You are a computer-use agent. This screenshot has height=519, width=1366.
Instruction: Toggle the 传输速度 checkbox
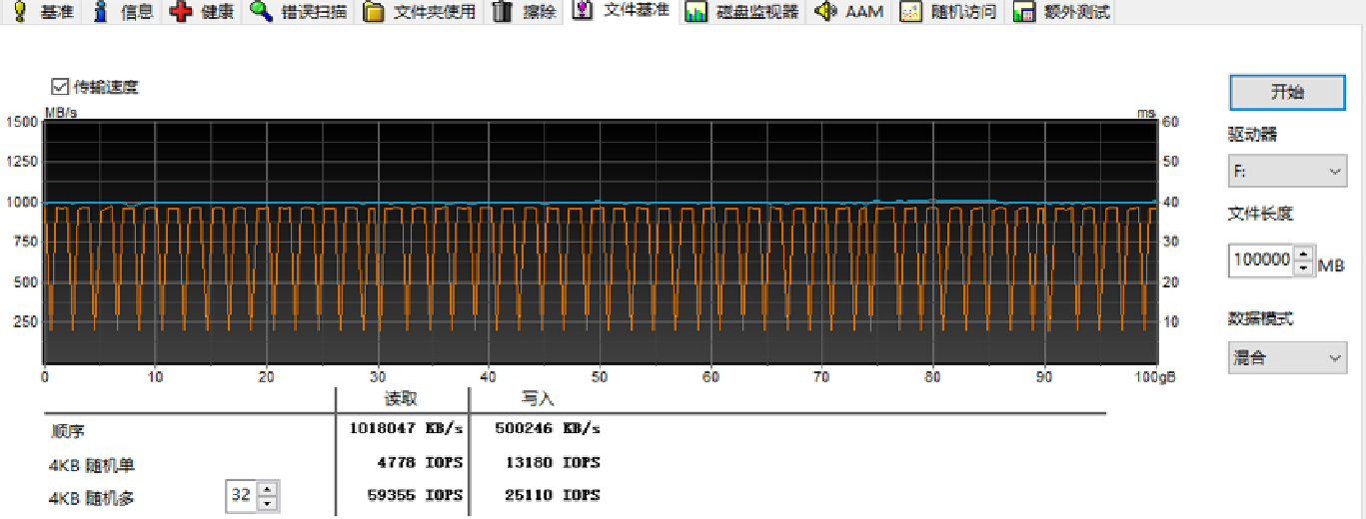[59, 87]
